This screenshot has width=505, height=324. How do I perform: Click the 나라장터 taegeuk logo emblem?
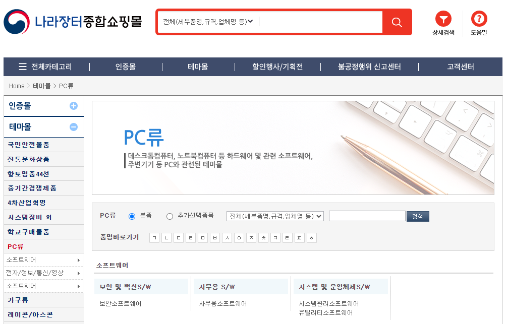17,21
